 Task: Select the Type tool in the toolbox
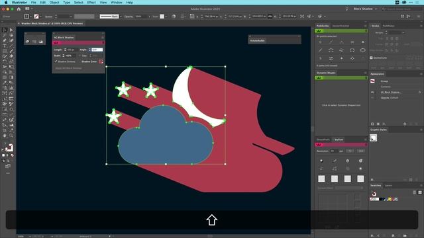(x=5, y=46)
